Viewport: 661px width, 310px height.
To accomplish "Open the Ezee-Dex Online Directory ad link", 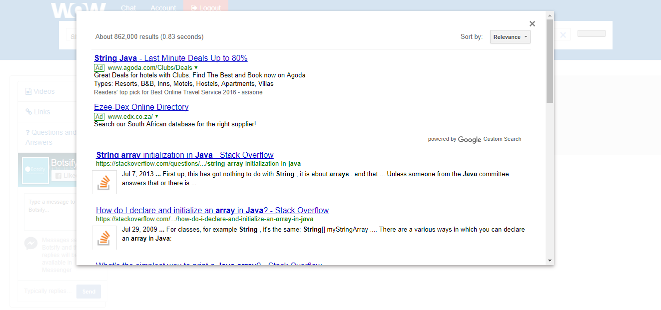I will click(141, 107).
